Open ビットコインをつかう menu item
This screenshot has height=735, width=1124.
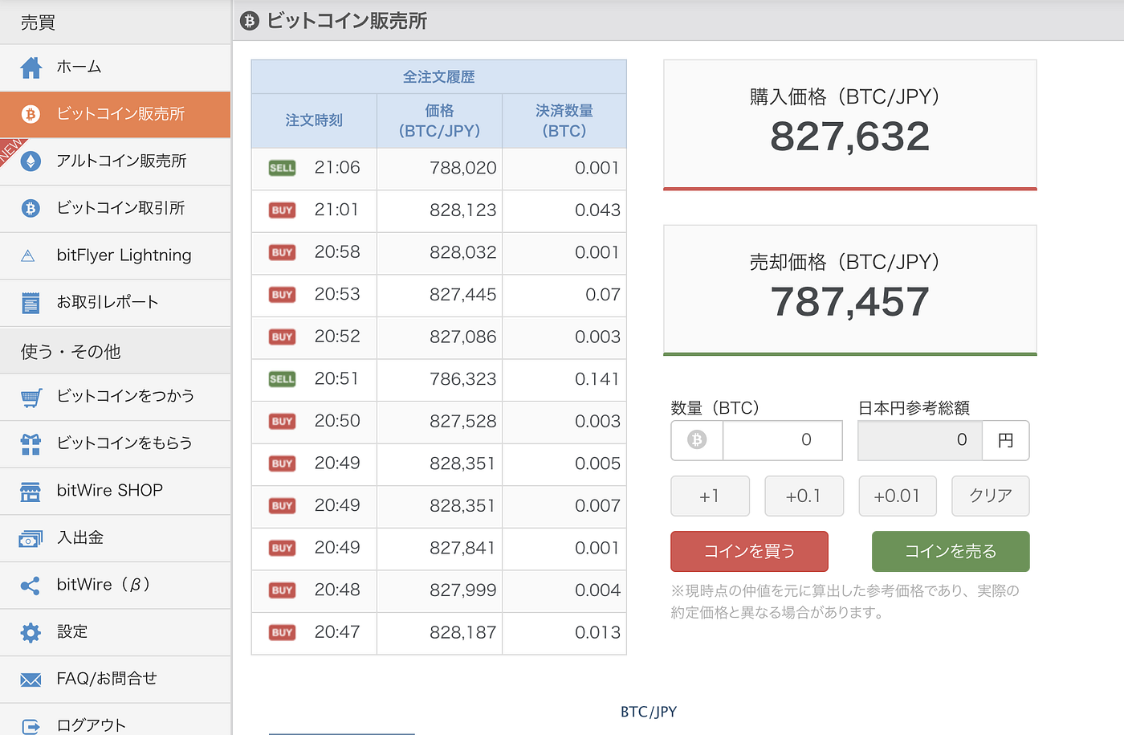tap(116, 397)
